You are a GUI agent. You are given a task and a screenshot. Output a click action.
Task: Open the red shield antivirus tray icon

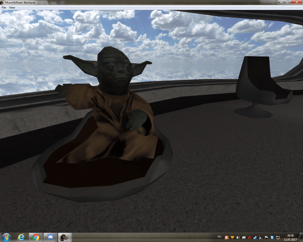tap(227, 237)
